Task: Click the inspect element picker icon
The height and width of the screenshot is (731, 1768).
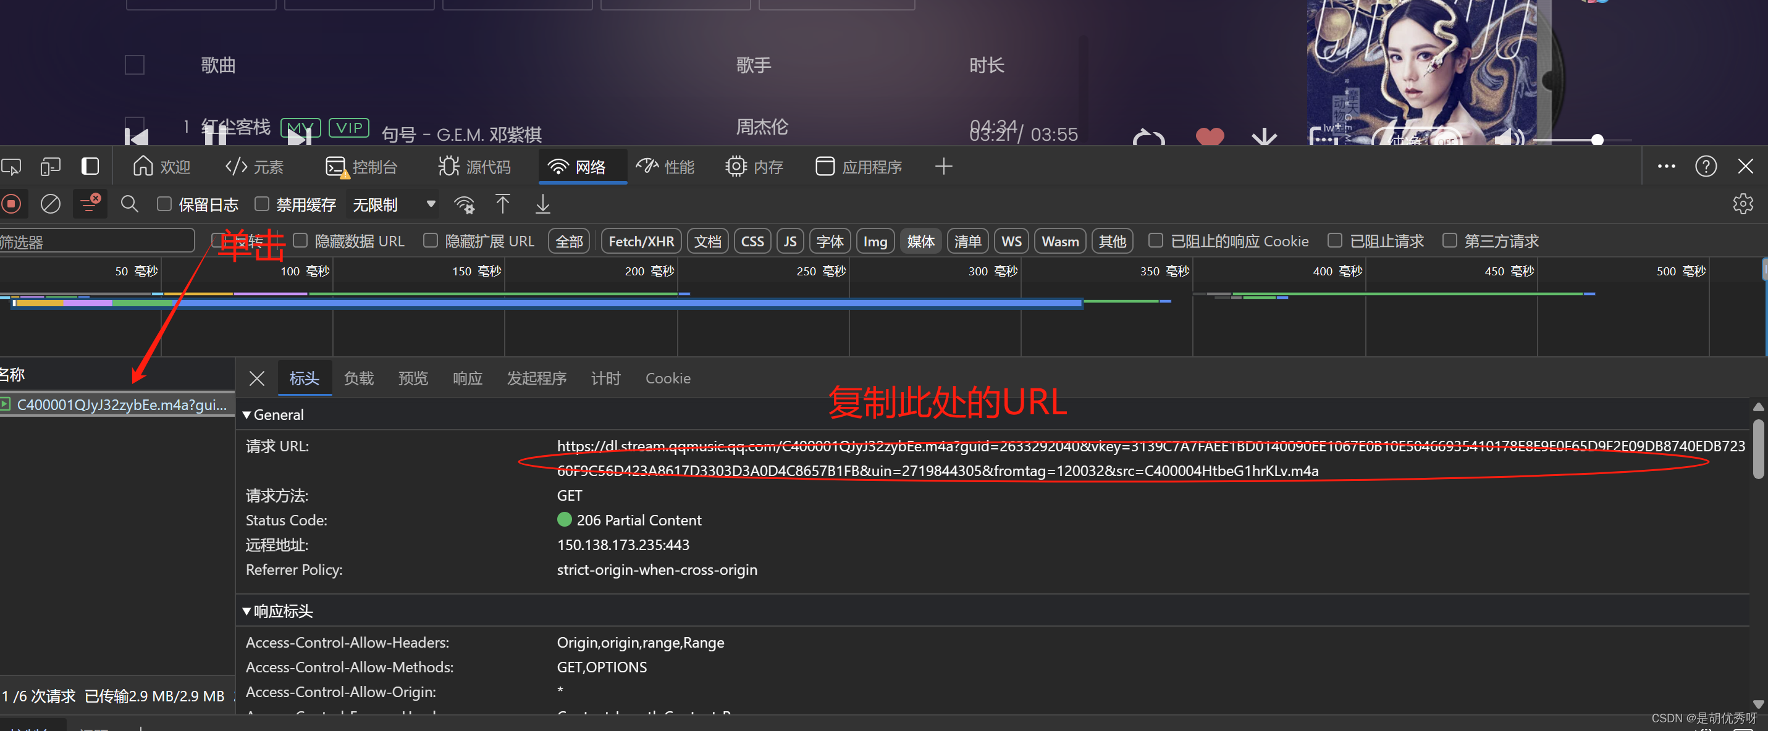Action: 11,167
